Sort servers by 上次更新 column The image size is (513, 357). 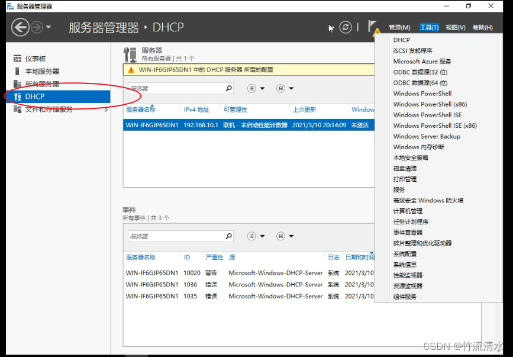[304, 110]
